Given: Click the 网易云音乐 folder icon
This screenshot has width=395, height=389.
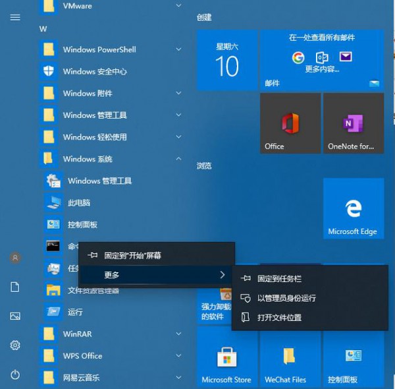Looking at the screenshot, I should click(49, 377).
